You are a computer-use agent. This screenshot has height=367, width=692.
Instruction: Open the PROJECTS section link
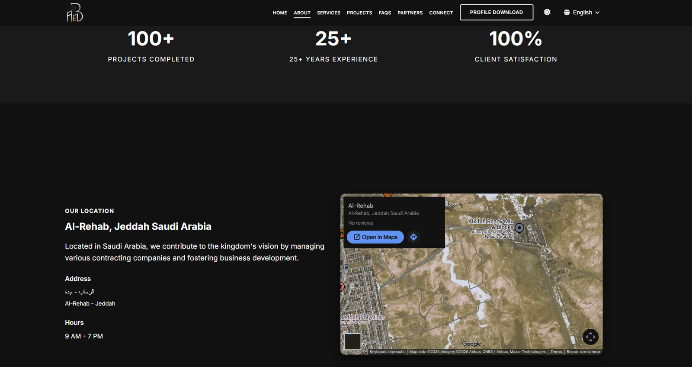(x=359, y=13)
